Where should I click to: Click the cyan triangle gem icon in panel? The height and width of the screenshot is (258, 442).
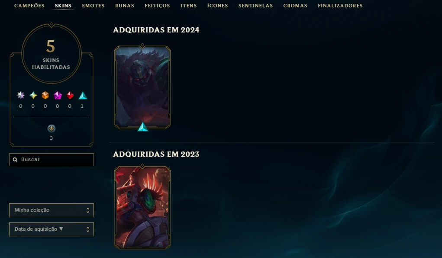tap(83, 96)
